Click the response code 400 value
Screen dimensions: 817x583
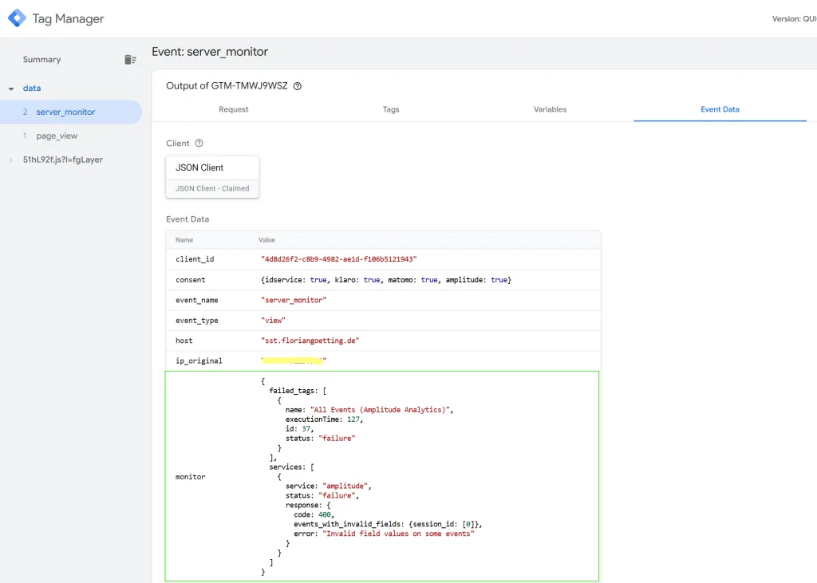pos(326,514)
